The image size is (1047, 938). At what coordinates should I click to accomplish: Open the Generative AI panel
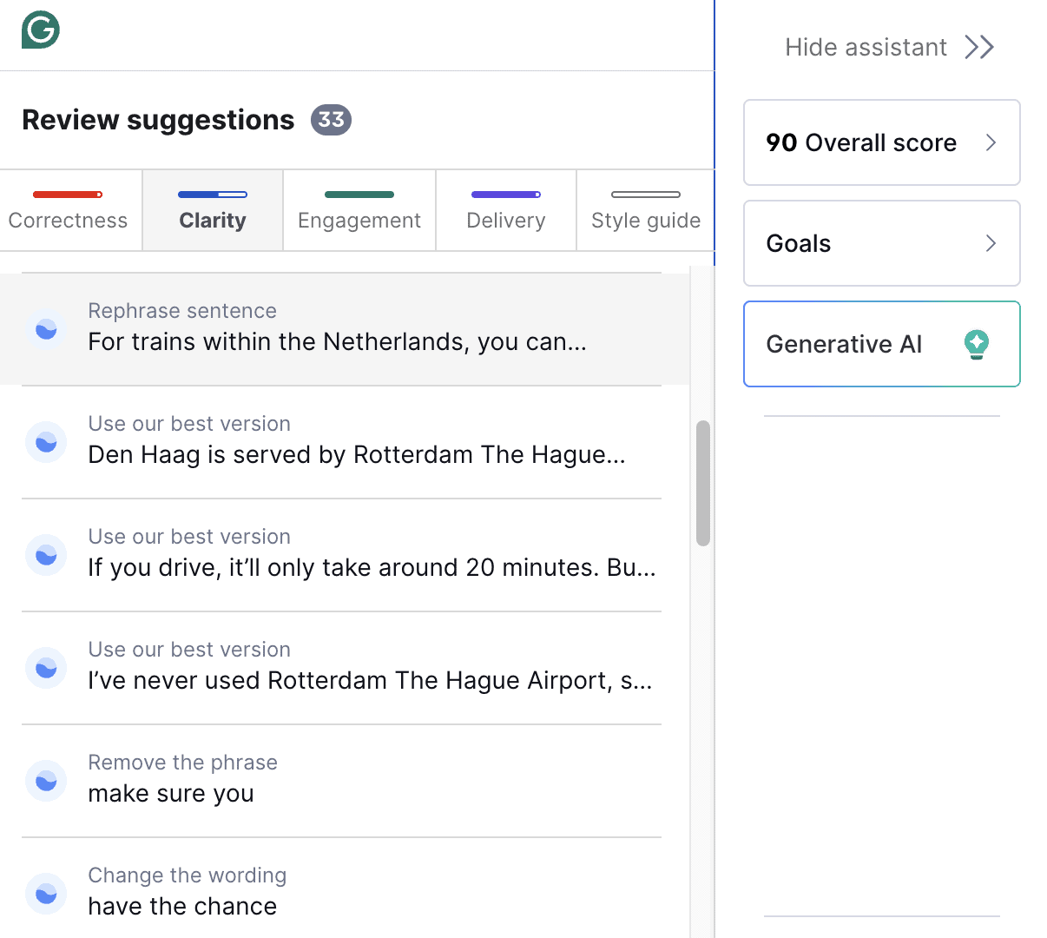[x=844, y=344]
